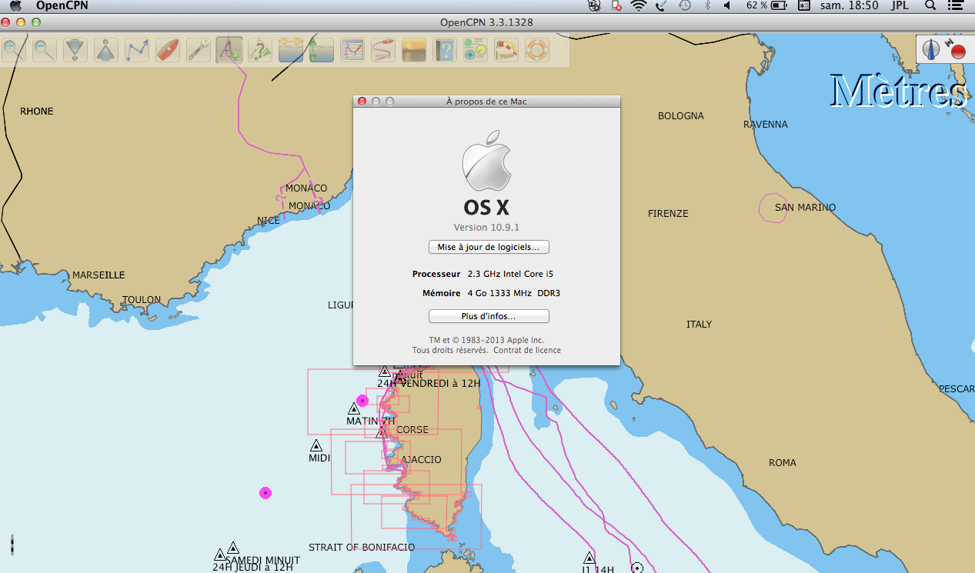Screen dimensions: 975x573
Task: Close the 'À propos de ce Mac' window
Action: coord(362,102)
